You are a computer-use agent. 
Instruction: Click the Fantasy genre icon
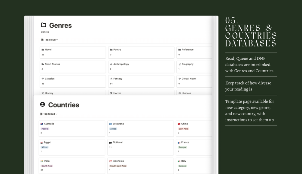[111, 79]
